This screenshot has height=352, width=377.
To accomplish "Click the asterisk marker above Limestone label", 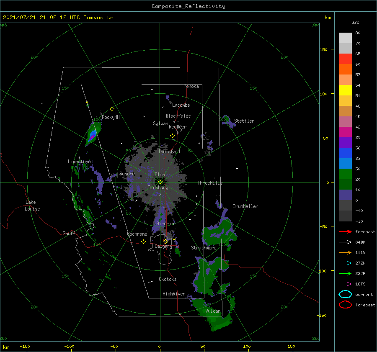I will point(79,158).
